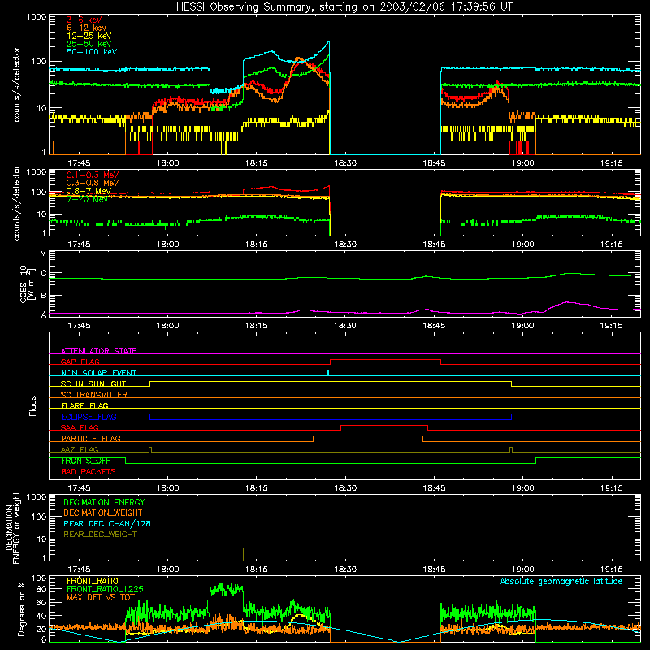Viewport: 650px width, 650px height.
Task: Click the 0.3-0.8 MeV legend entry
Action: pyautogui.click(x=93, y=183)
